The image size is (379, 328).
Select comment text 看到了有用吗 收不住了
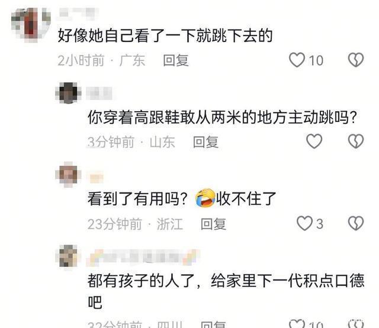click(182, 199)
